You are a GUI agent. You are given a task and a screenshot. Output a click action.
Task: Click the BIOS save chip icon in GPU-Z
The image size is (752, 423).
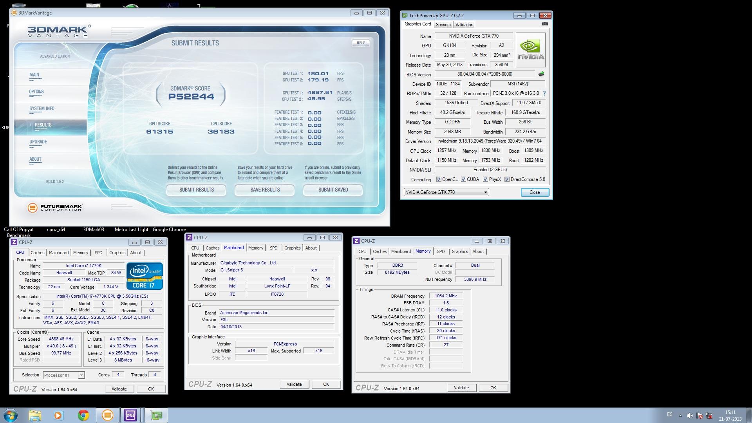(x=541, y=74)
